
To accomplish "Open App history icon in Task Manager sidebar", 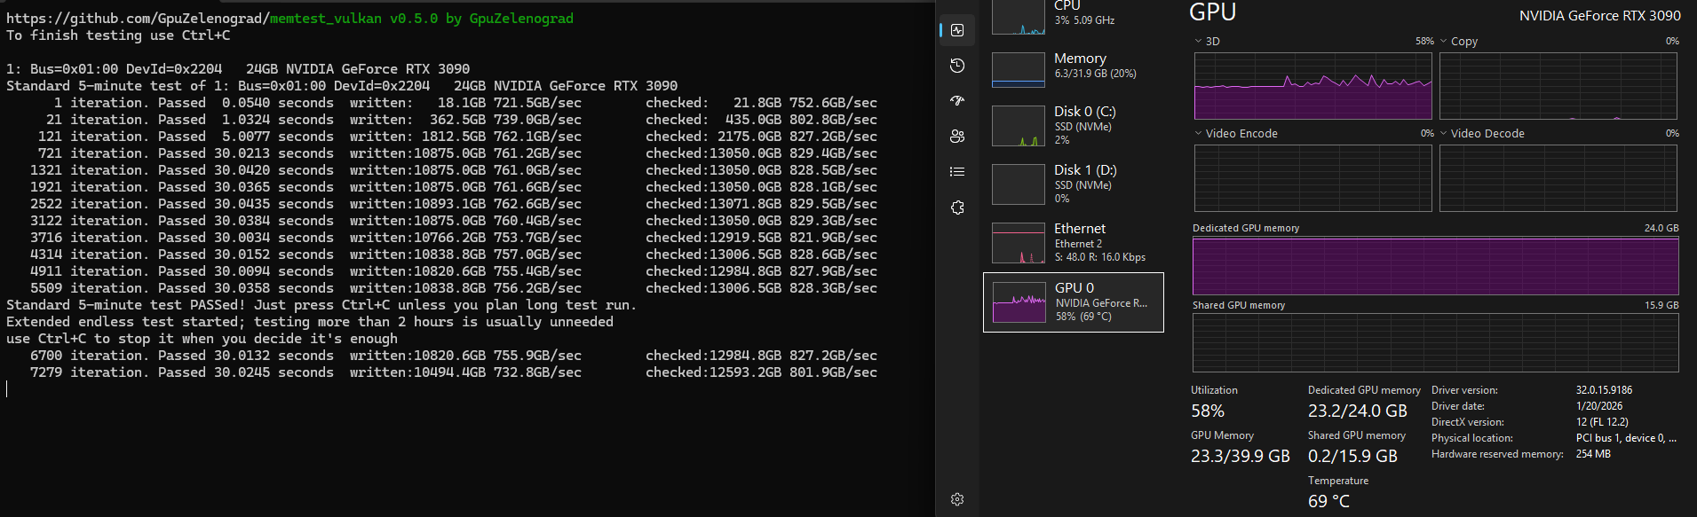I will coord(957,66).
